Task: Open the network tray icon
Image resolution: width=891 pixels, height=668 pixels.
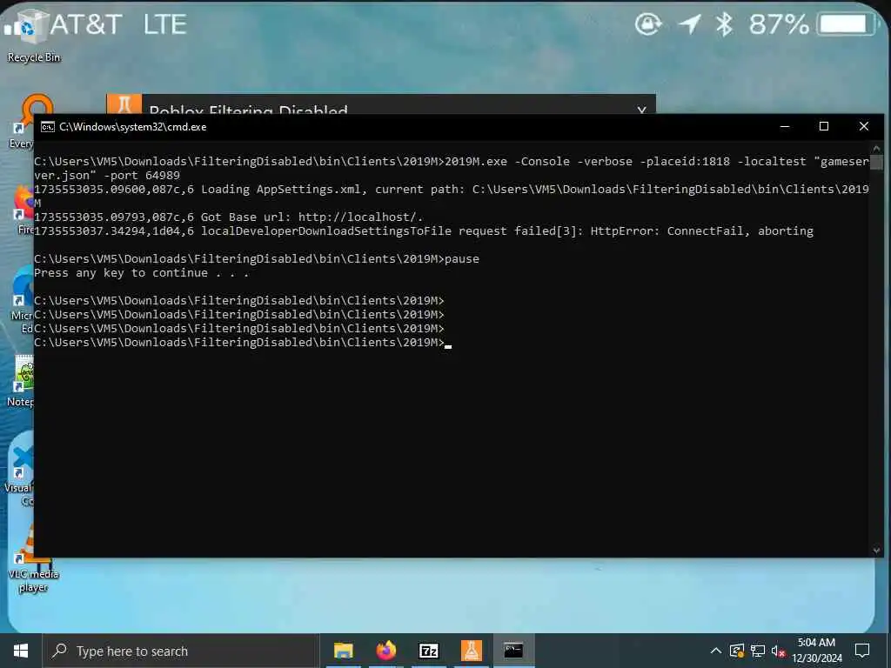Action: tap(758, 651)
